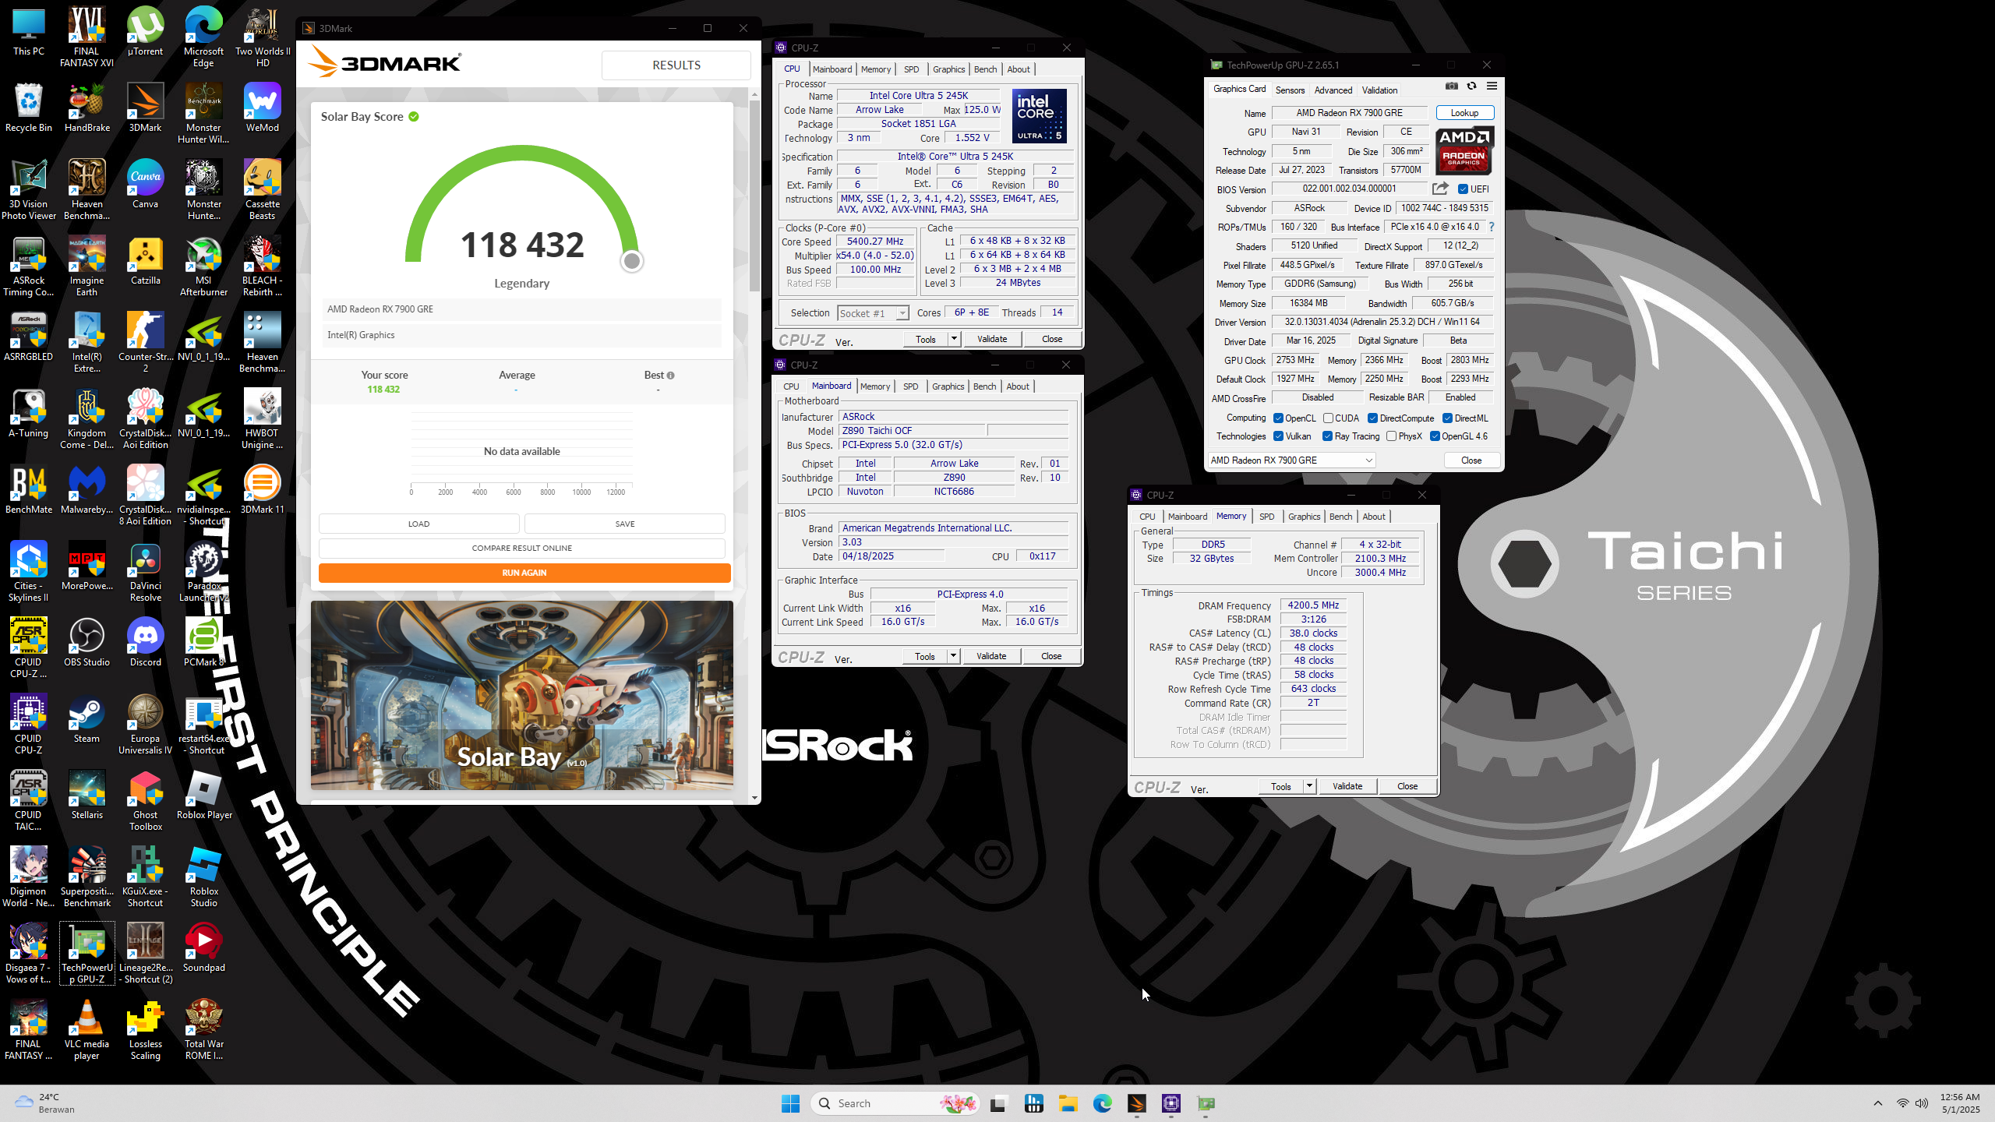Image resolution: width=1995 pixels, height=1122 pixels.
Task: Click the 3DMark taskbar icon
Action: 1137,1103
